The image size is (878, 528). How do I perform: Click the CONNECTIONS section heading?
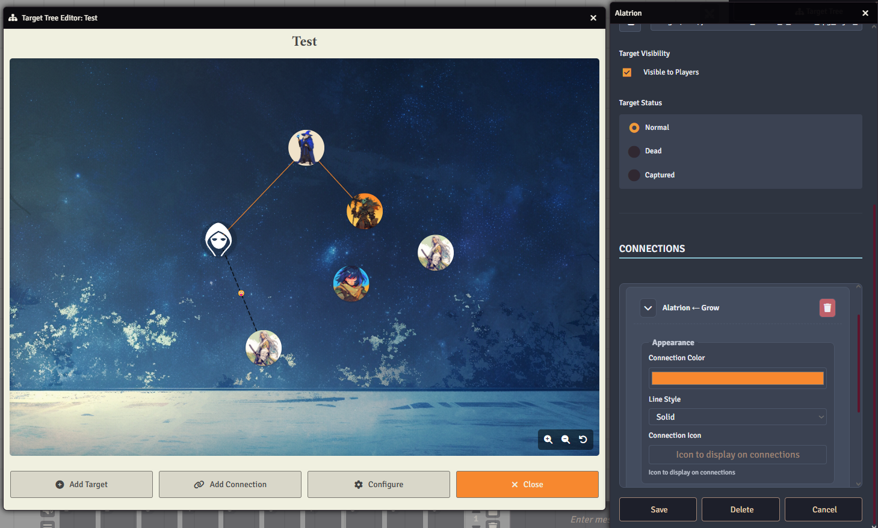pos(652,249)
